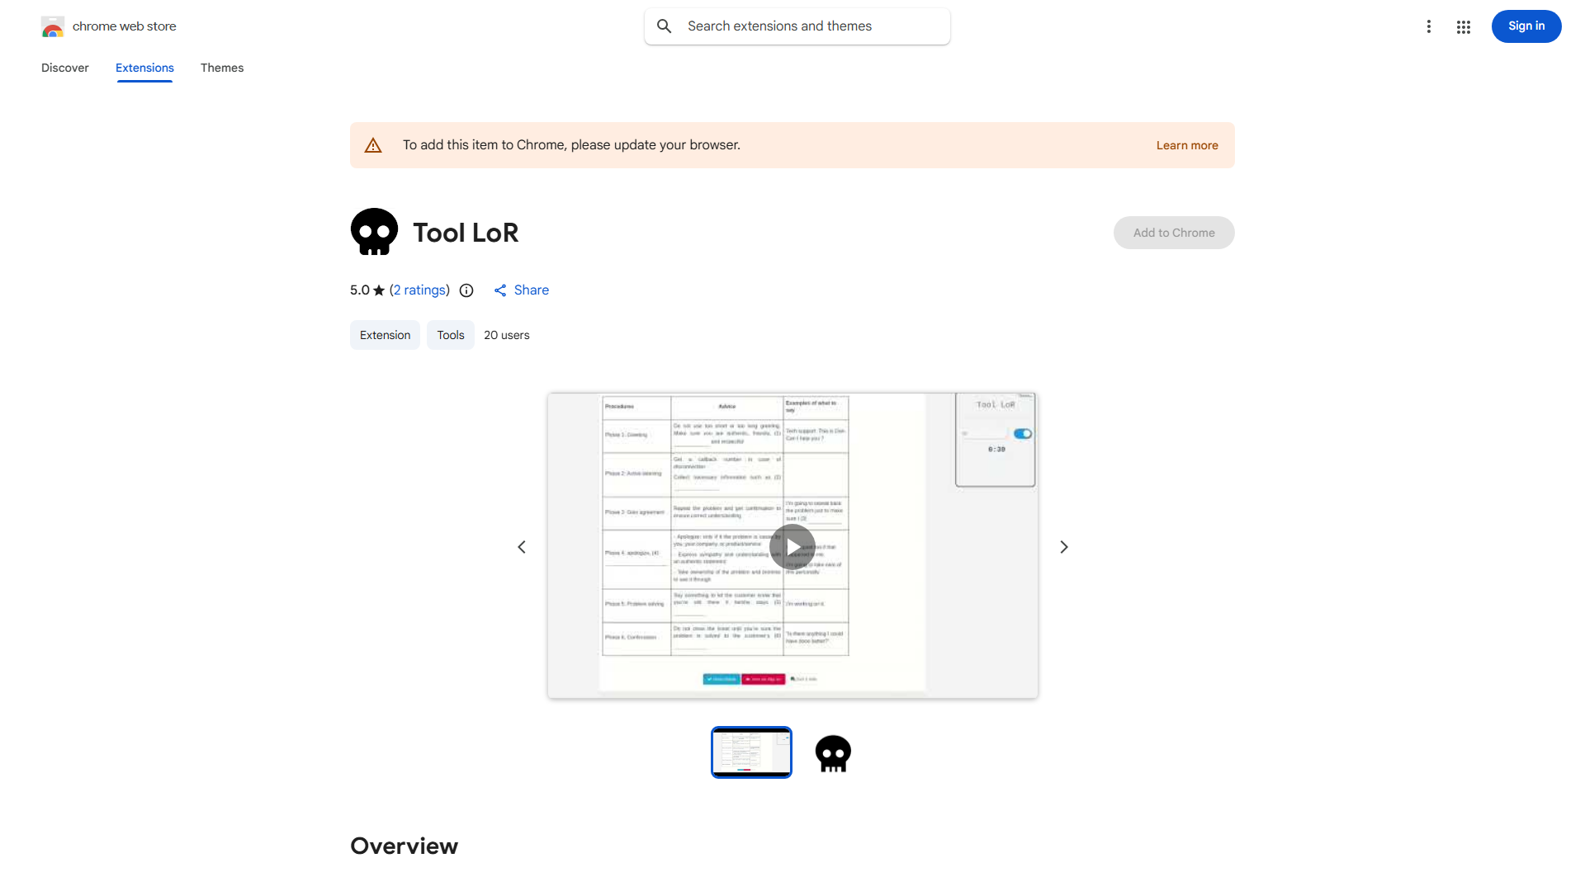Open the three-dot more options menu
Screen dimensions: 1585x891
(1428, 26)
